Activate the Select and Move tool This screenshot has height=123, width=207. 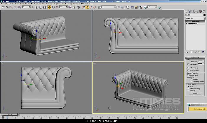tap(49, 7)
